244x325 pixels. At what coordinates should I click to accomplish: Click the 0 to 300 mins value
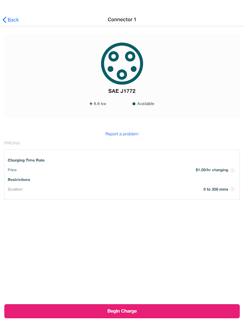click(216, 189)
